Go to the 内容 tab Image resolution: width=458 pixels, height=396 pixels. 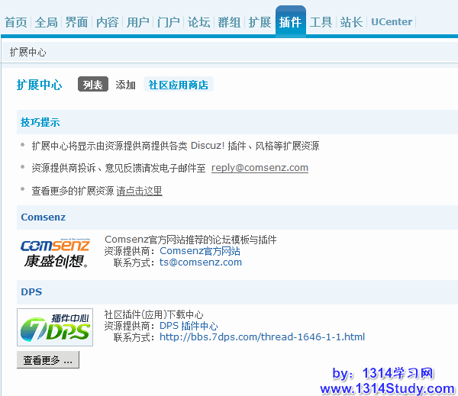coord(107,22)
